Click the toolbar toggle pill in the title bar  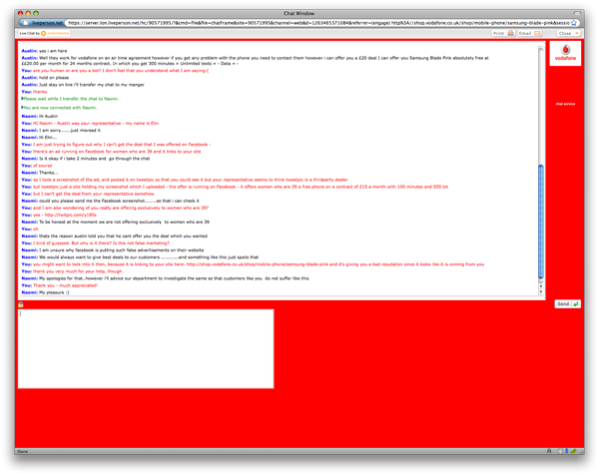click(x=576, y=13)
